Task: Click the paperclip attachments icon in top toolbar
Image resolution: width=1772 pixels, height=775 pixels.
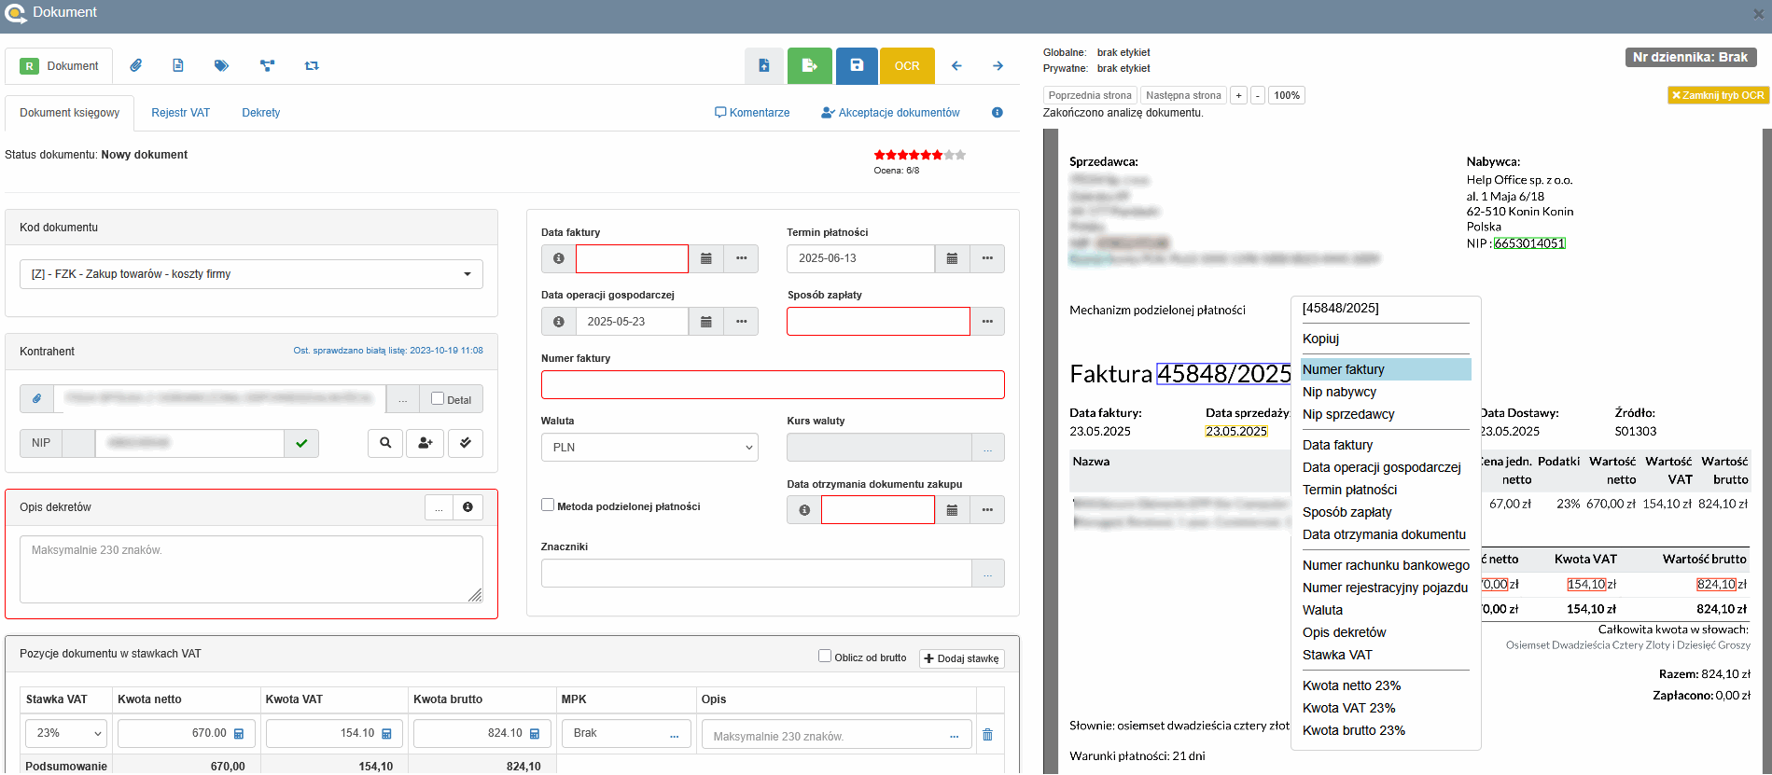Action: pos(136,65)
